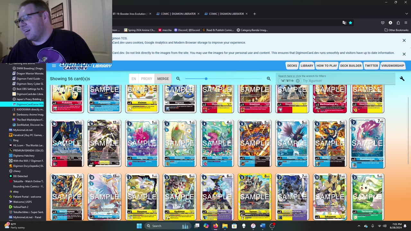Open the Greymon card
The height and width of the screenshot is (231, 411).
(x=255, y=143)
